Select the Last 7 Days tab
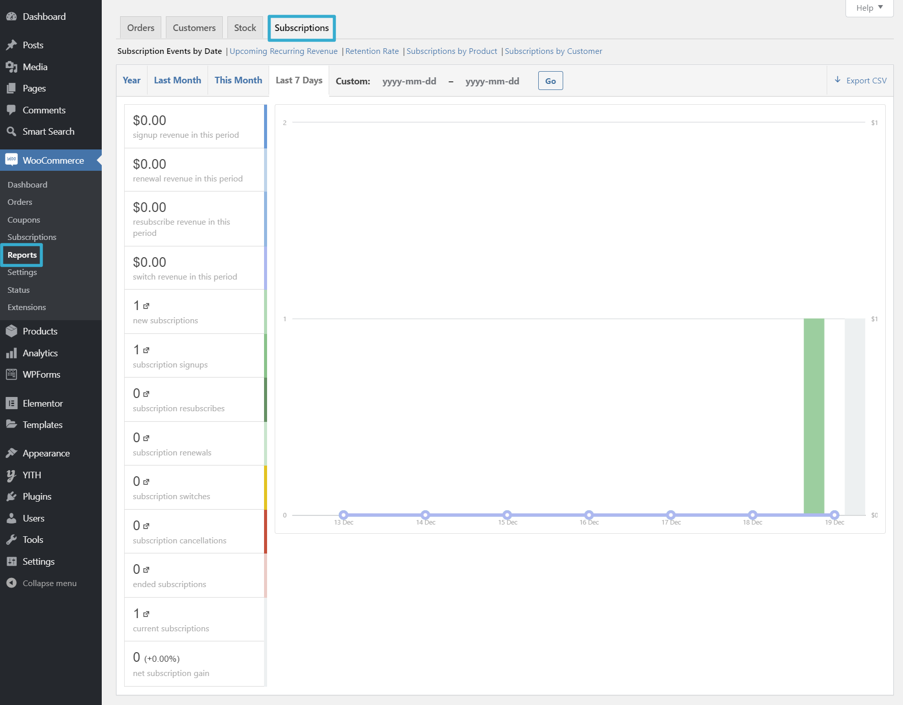Screen dimensions: 903x705 click(x=299, y=80)
